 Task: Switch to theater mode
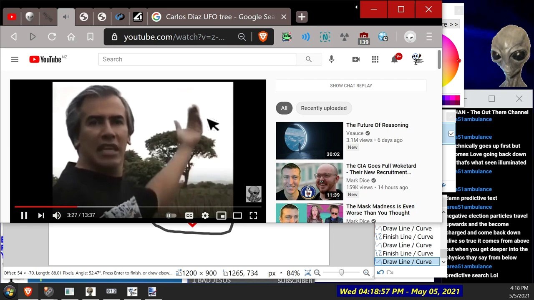pos(237,215)
